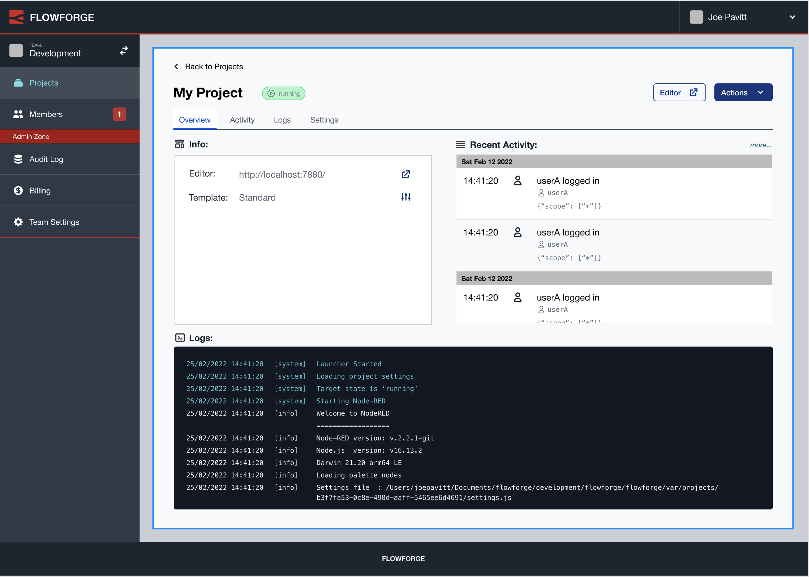Click the team switcher arrows icon
The width and height of the screenshot is (809, 577).
(123, 50)
